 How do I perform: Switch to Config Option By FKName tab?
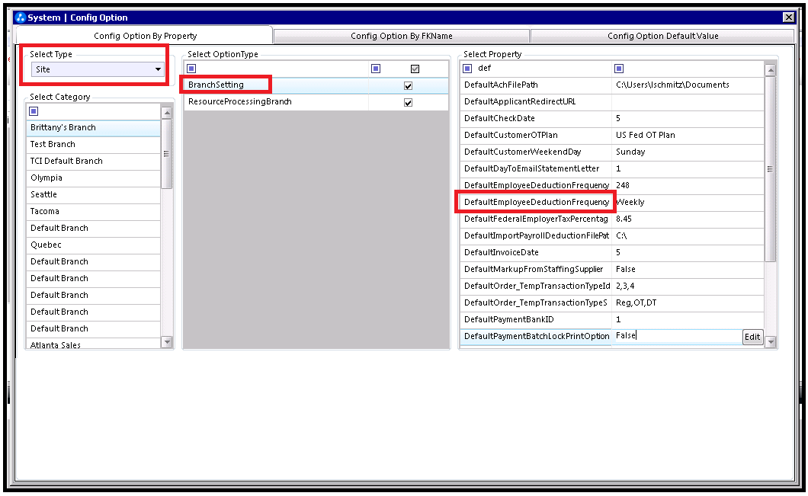[402, 36]
